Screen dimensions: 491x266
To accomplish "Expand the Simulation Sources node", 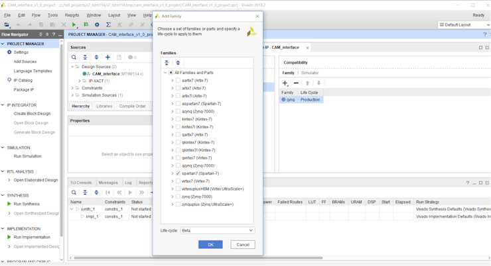I will [x=72, y=95].
